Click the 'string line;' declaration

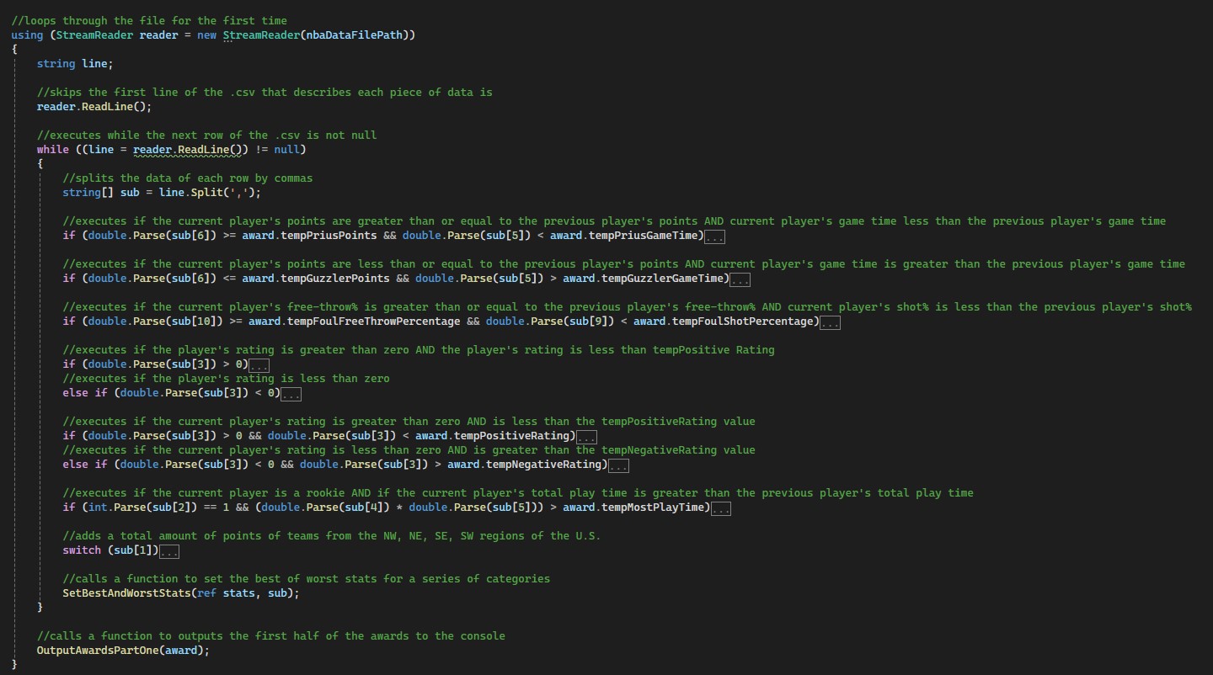coord(74,64)
